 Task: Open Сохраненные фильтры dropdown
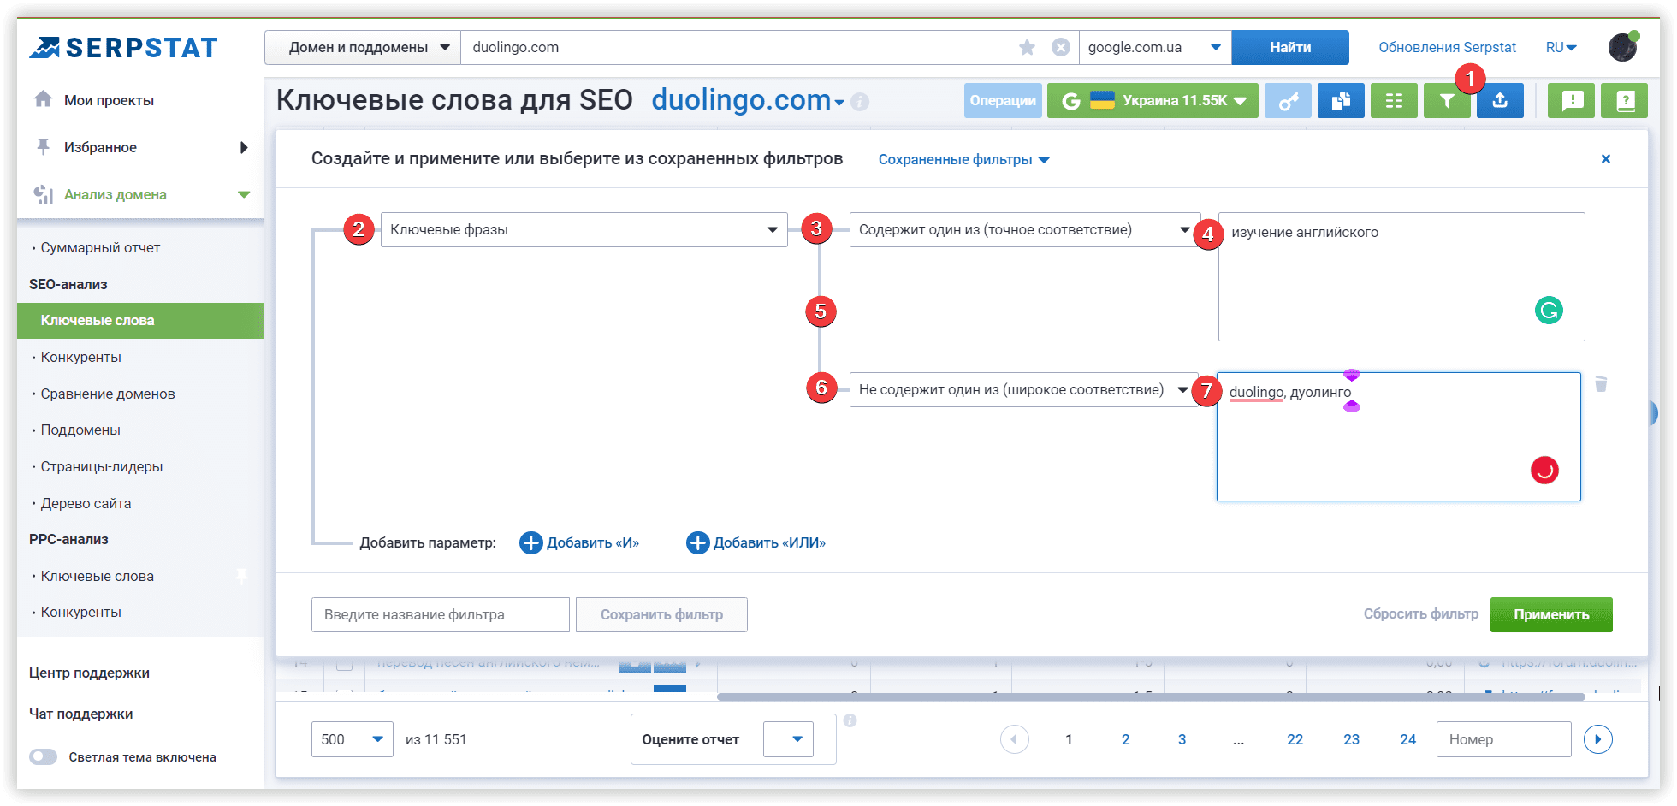pyautogui.click(x=963, y=160)
